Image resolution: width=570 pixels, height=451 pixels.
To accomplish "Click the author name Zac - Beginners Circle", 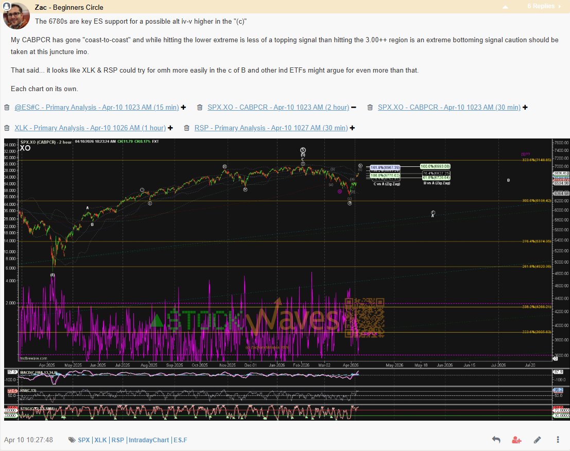I will click(69, 7).
